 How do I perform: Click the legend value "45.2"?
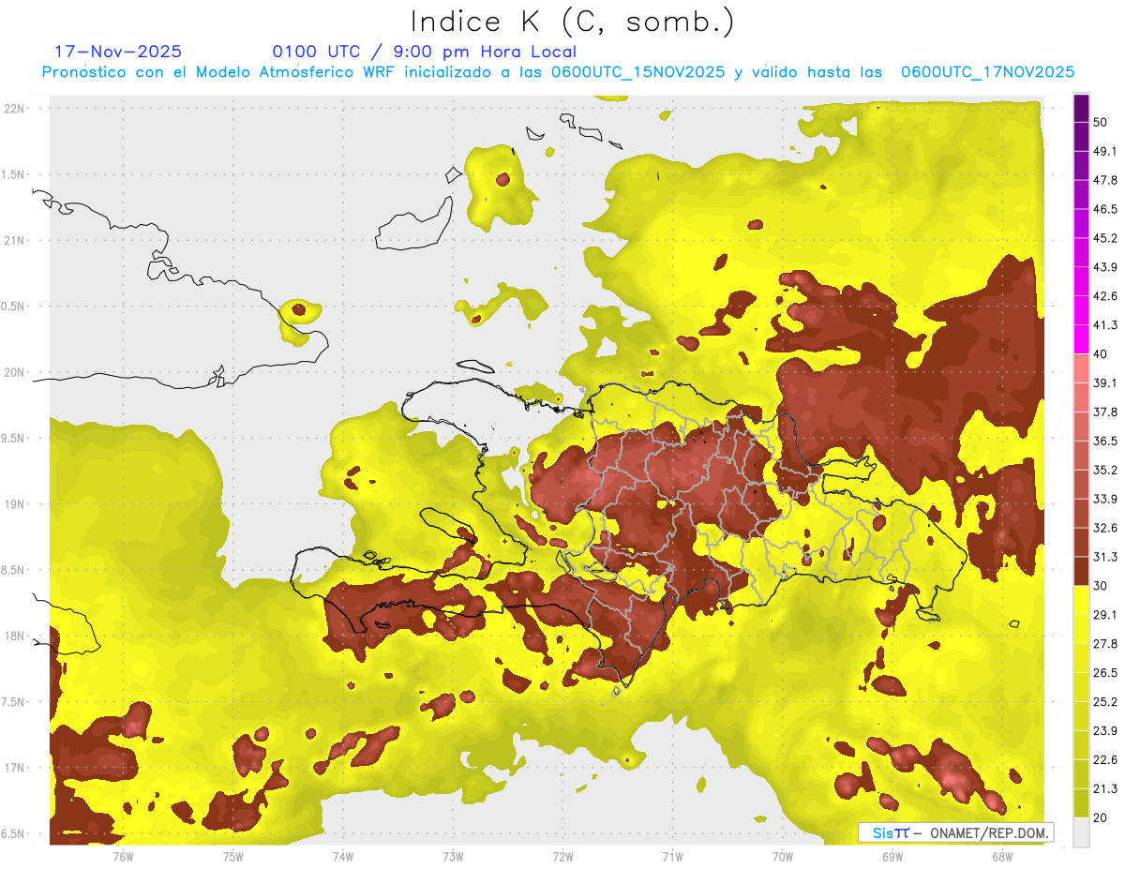click(x=1105, y=238)
